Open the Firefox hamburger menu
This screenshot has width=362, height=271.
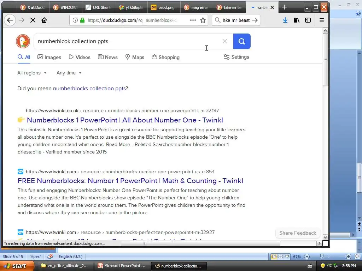pos(322,20)
